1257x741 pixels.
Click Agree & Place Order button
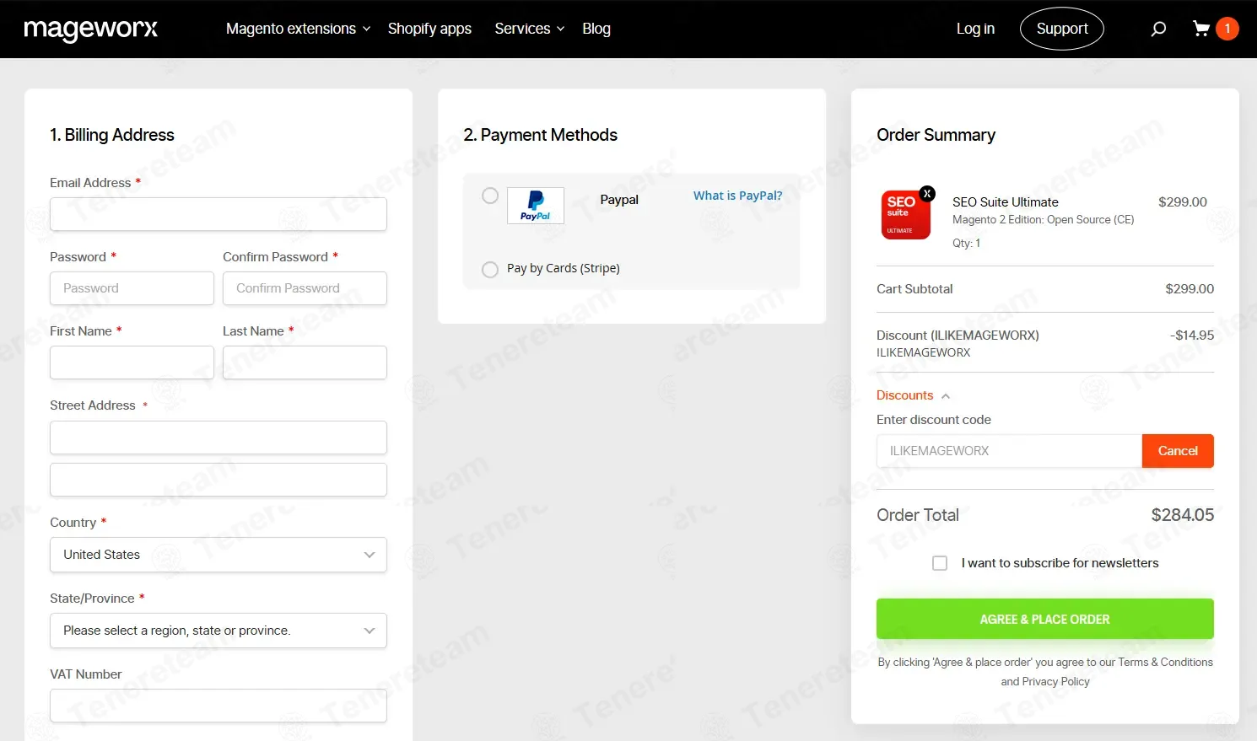(1045, 619)
